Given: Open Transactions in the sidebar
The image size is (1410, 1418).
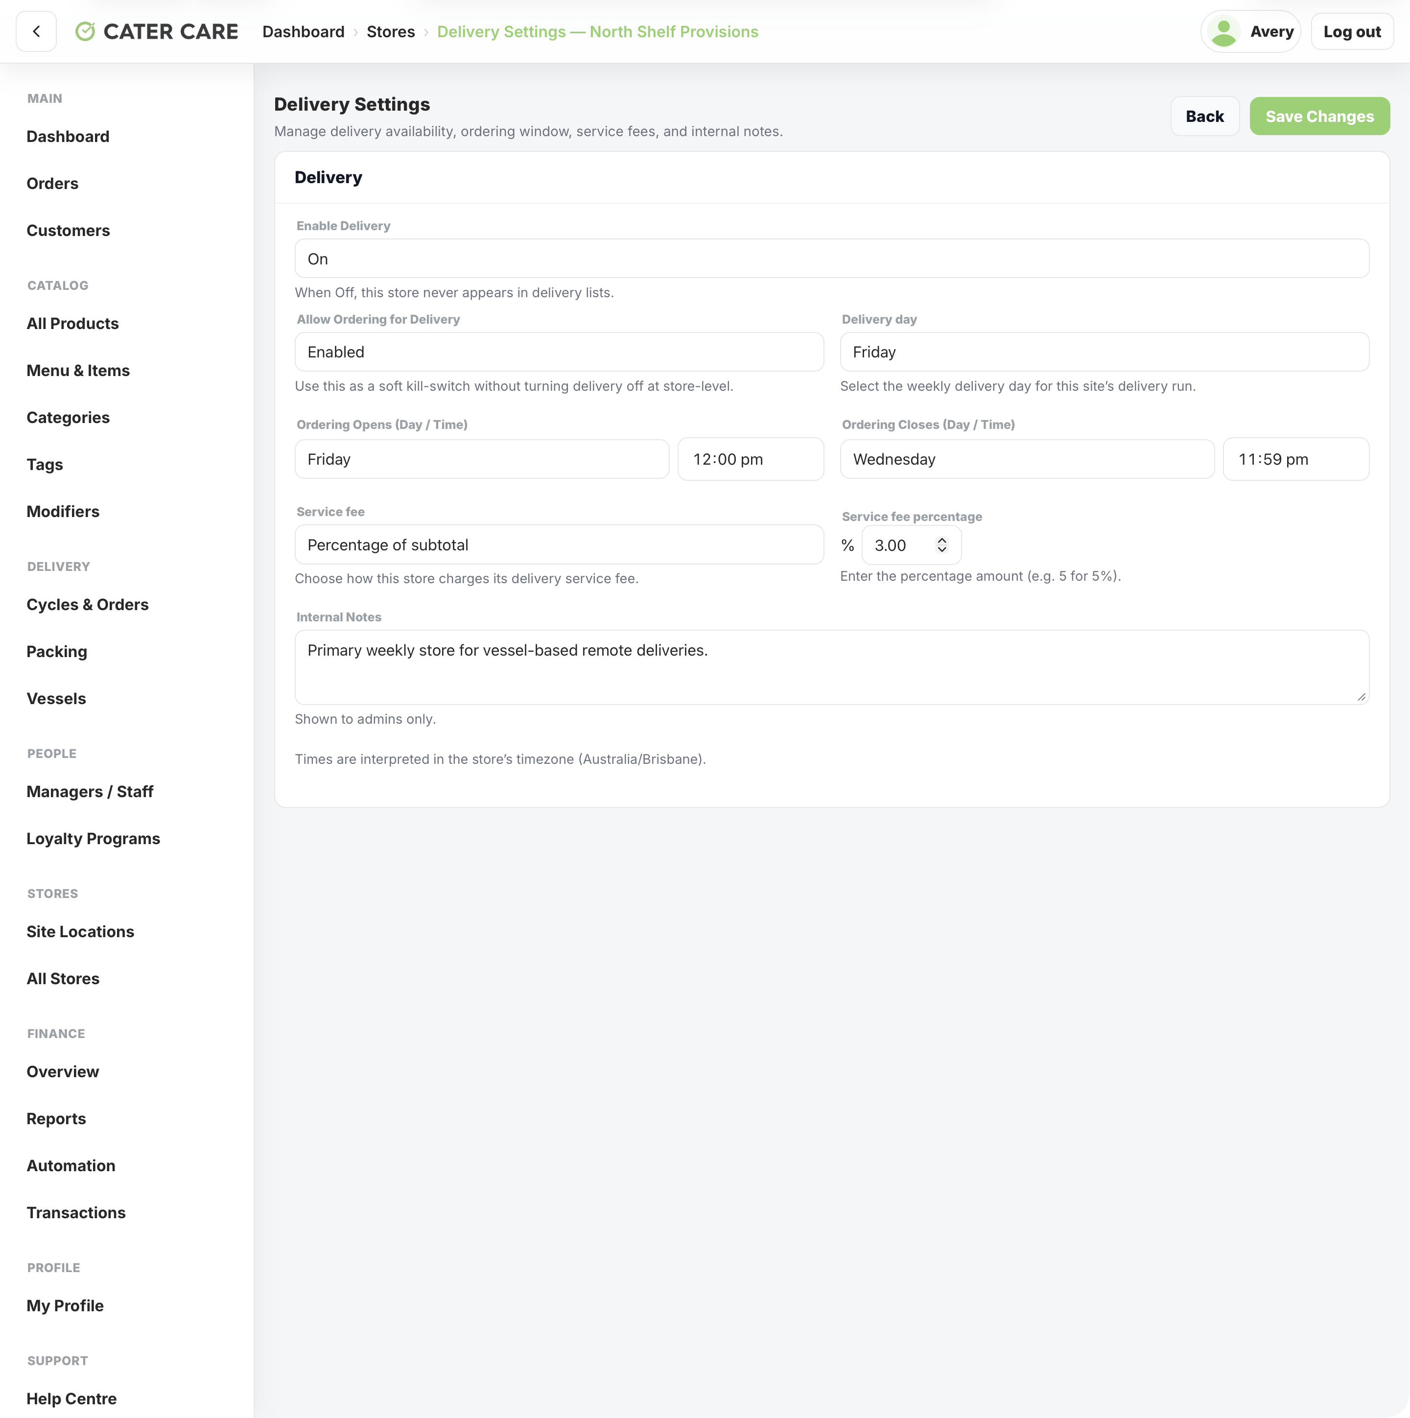Looking at the screenshot, I should pos(75,1212).
